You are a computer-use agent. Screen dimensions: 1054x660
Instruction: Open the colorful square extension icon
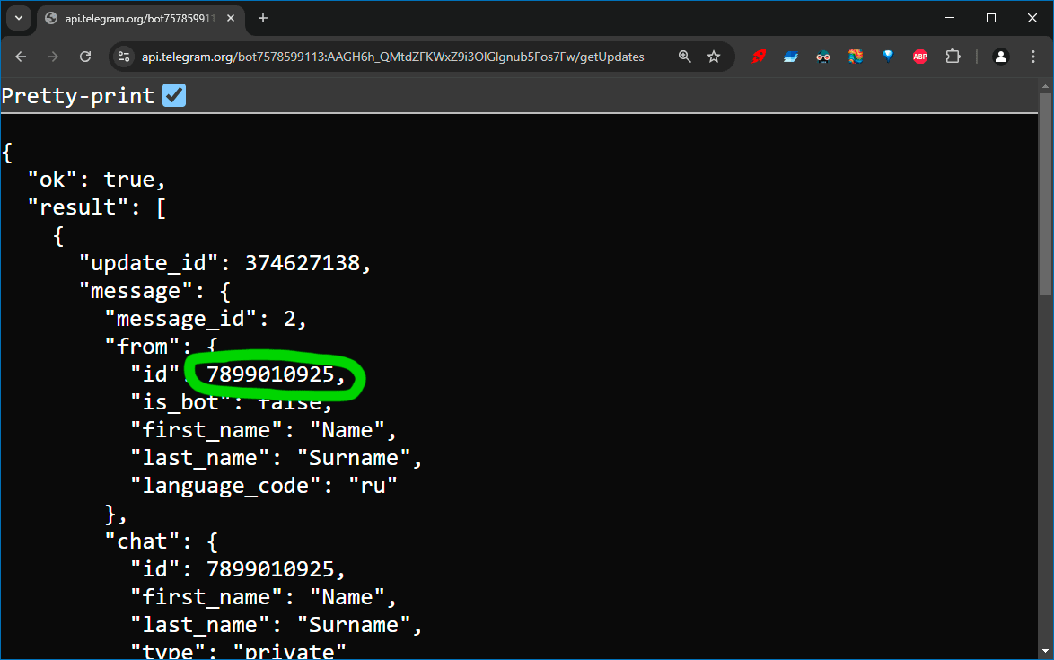(x=856, y=57)
